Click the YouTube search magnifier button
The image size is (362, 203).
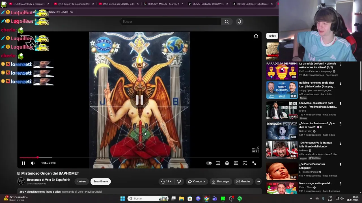coord(227,21)
